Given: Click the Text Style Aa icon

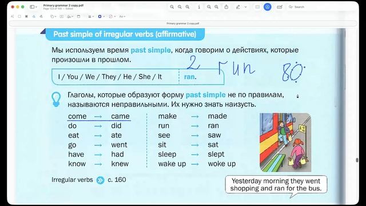Looking at the screenshot, I should (121, 17).
